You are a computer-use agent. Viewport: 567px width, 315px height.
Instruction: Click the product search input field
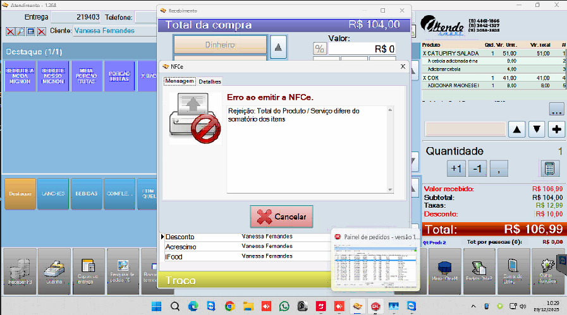tap(465, 129)
